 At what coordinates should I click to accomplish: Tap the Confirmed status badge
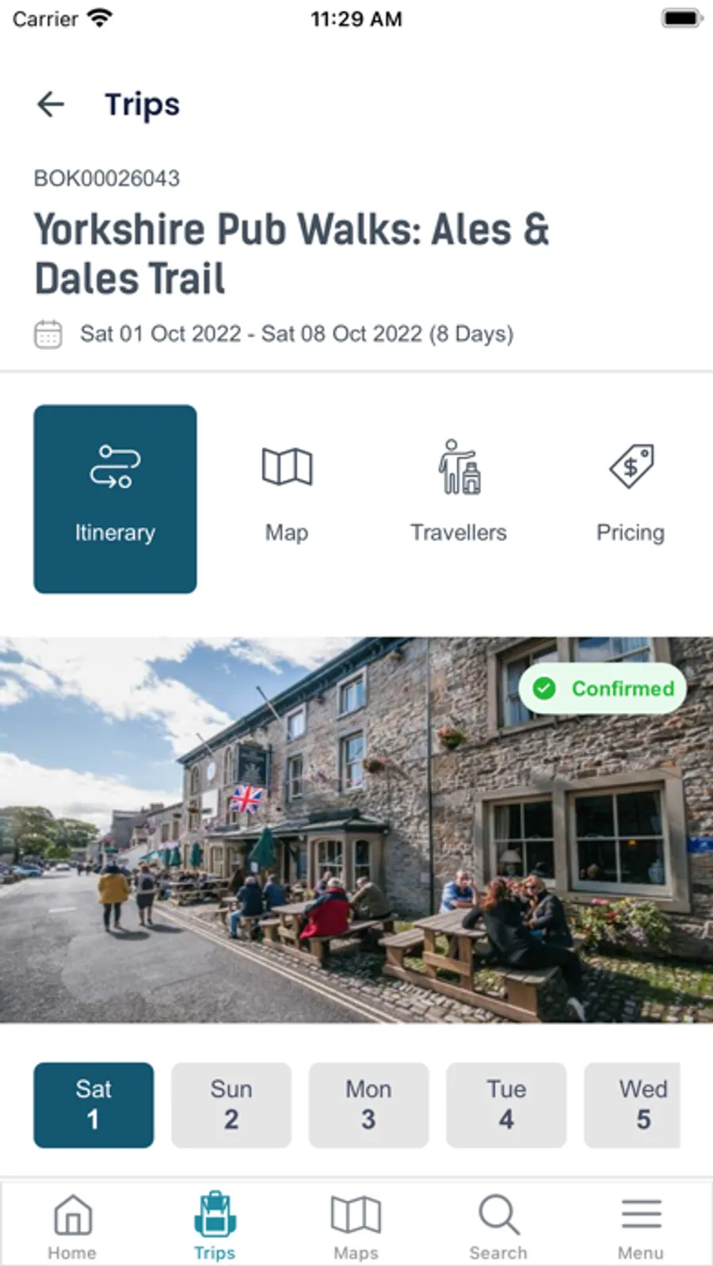point(603,688)
